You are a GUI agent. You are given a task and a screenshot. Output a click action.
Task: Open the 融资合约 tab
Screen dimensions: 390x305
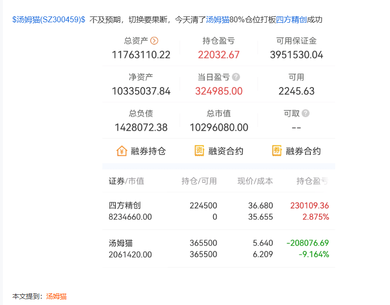click(219, 151)
